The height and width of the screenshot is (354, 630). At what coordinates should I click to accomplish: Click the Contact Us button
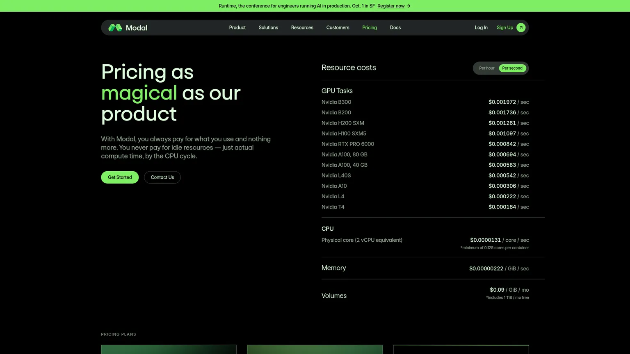click(x=162, y=177)
